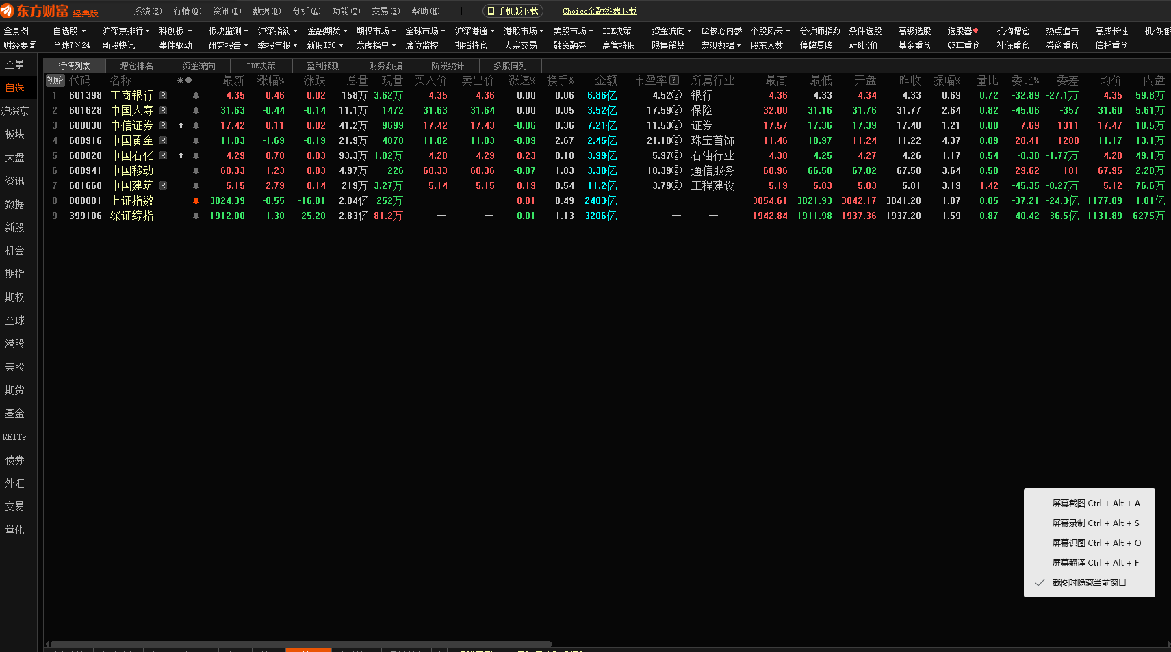
Task: Click the 珠宝首饰 industry cell
Action: [712, 141]
